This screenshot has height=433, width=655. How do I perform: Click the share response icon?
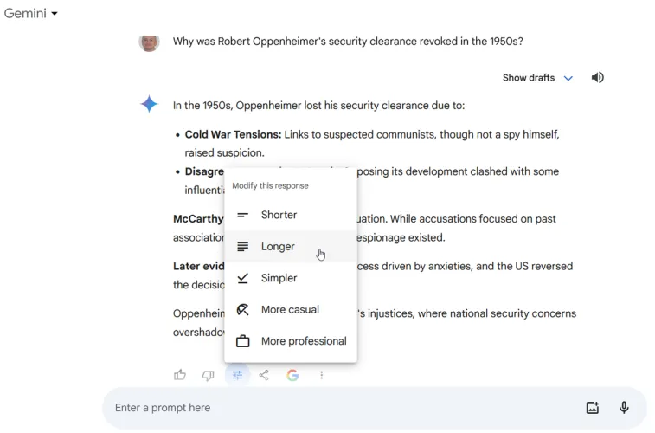264,375
